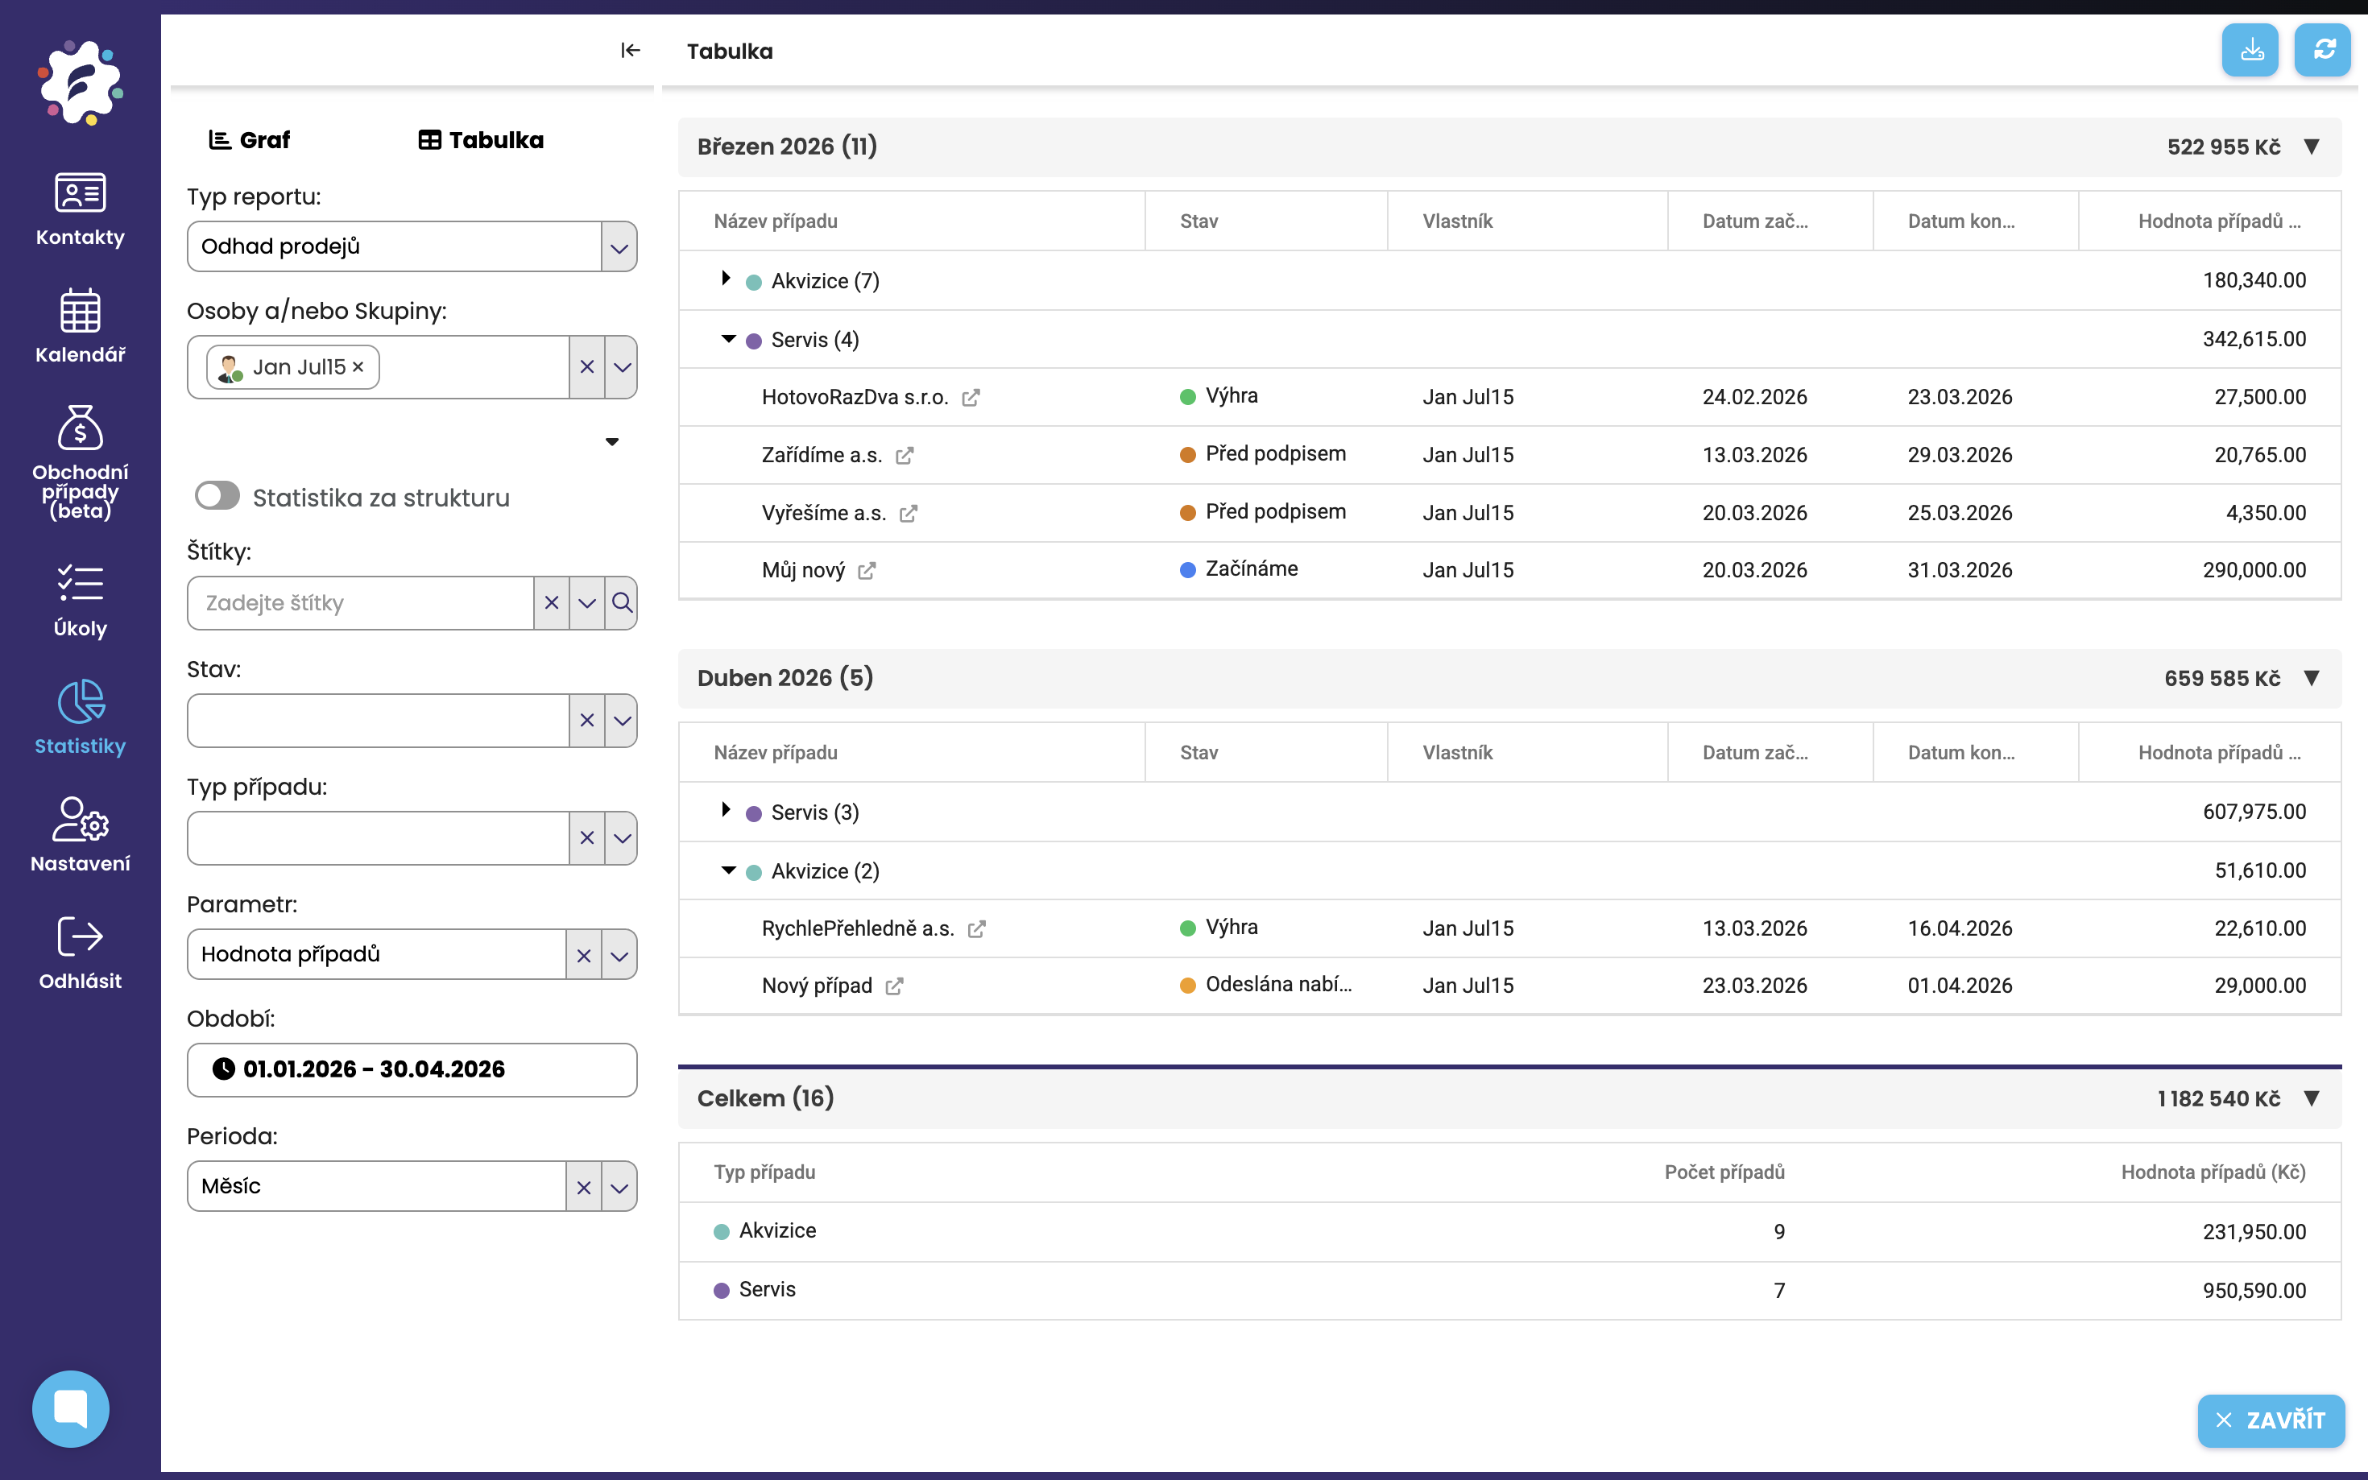Image resolution: width=2368 pixels, height=1480 pixels.
Task: Refresh the table with reload icon
Action: [2323, 50]
